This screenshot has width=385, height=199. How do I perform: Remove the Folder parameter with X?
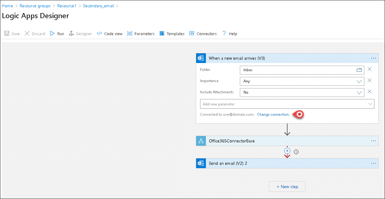point(370,69)
